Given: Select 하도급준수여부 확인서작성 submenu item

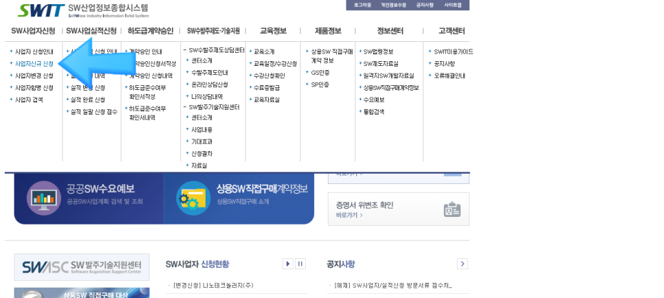Looking at the screenshot, I should [147, 92].
